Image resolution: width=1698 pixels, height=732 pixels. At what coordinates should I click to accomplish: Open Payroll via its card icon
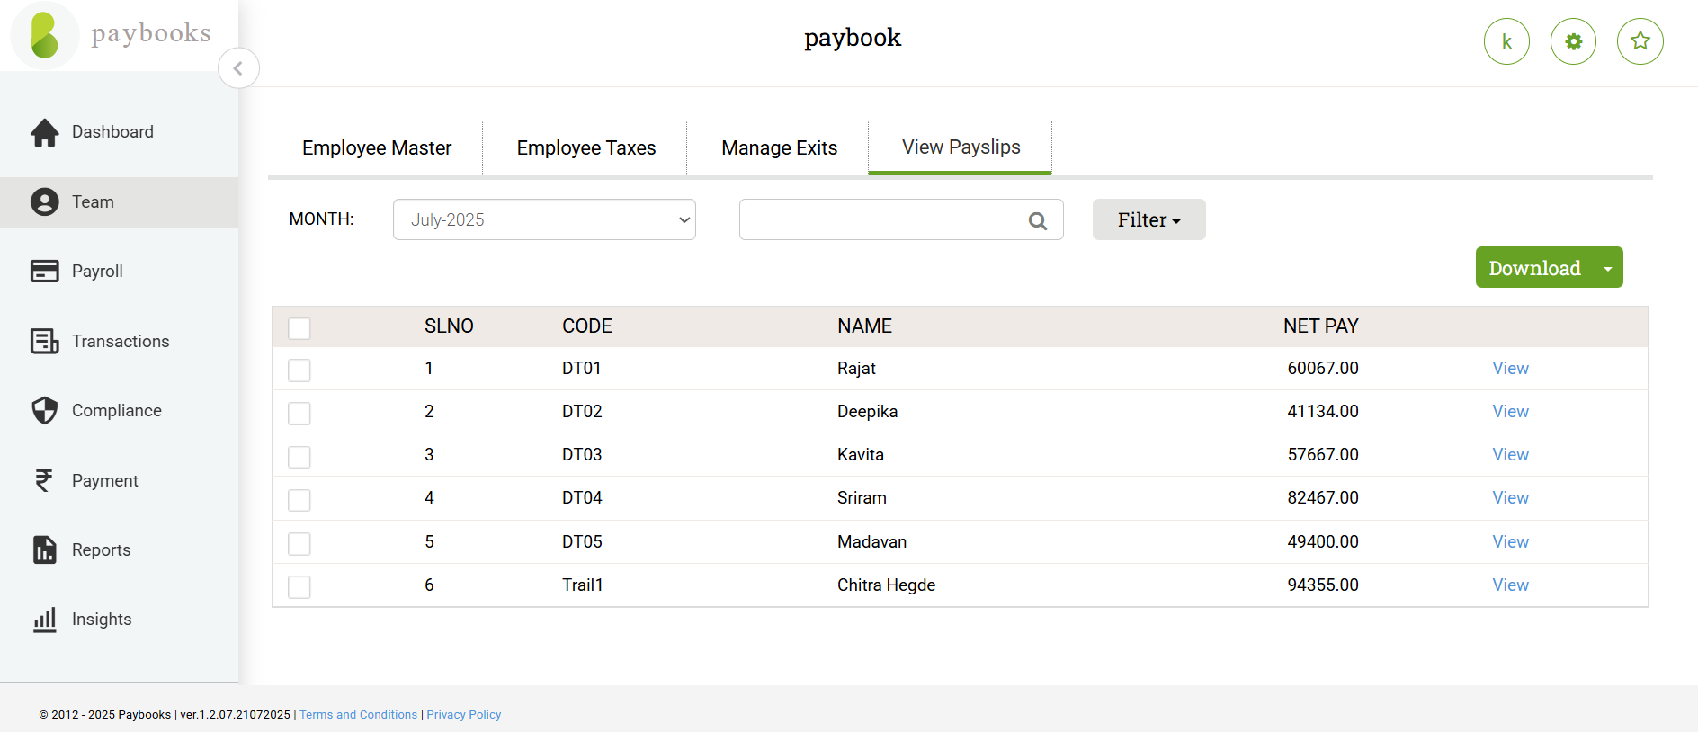pyautogui.click(x=44, y=271)
